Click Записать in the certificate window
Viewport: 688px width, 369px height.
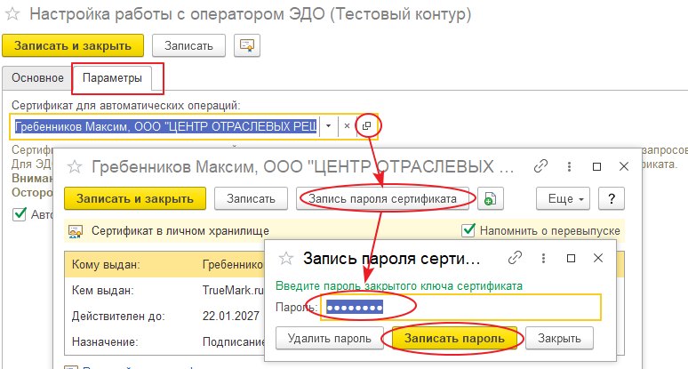tap(251, 199)
